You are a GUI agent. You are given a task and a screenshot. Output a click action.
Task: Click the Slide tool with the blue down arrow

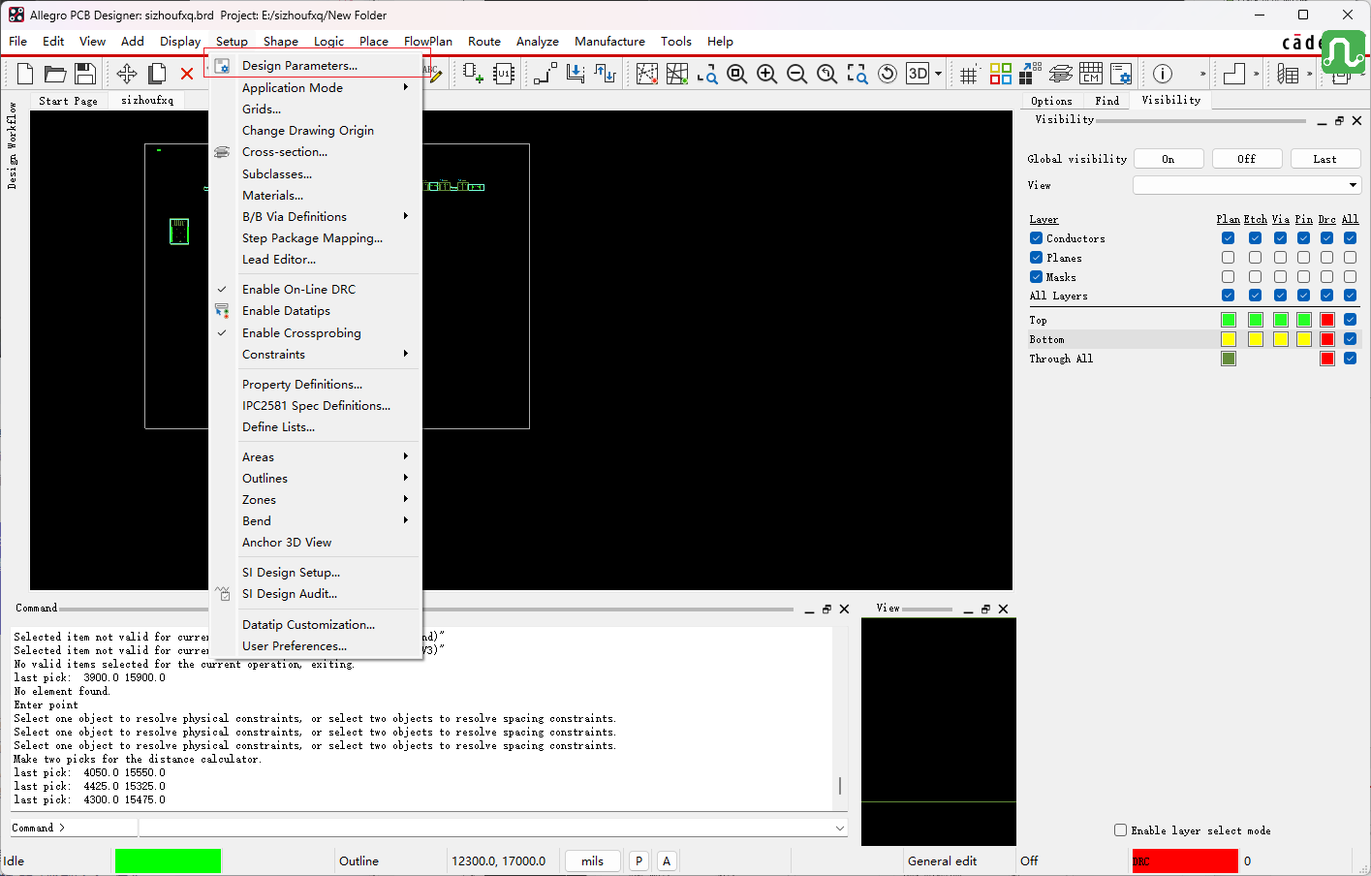576,74
